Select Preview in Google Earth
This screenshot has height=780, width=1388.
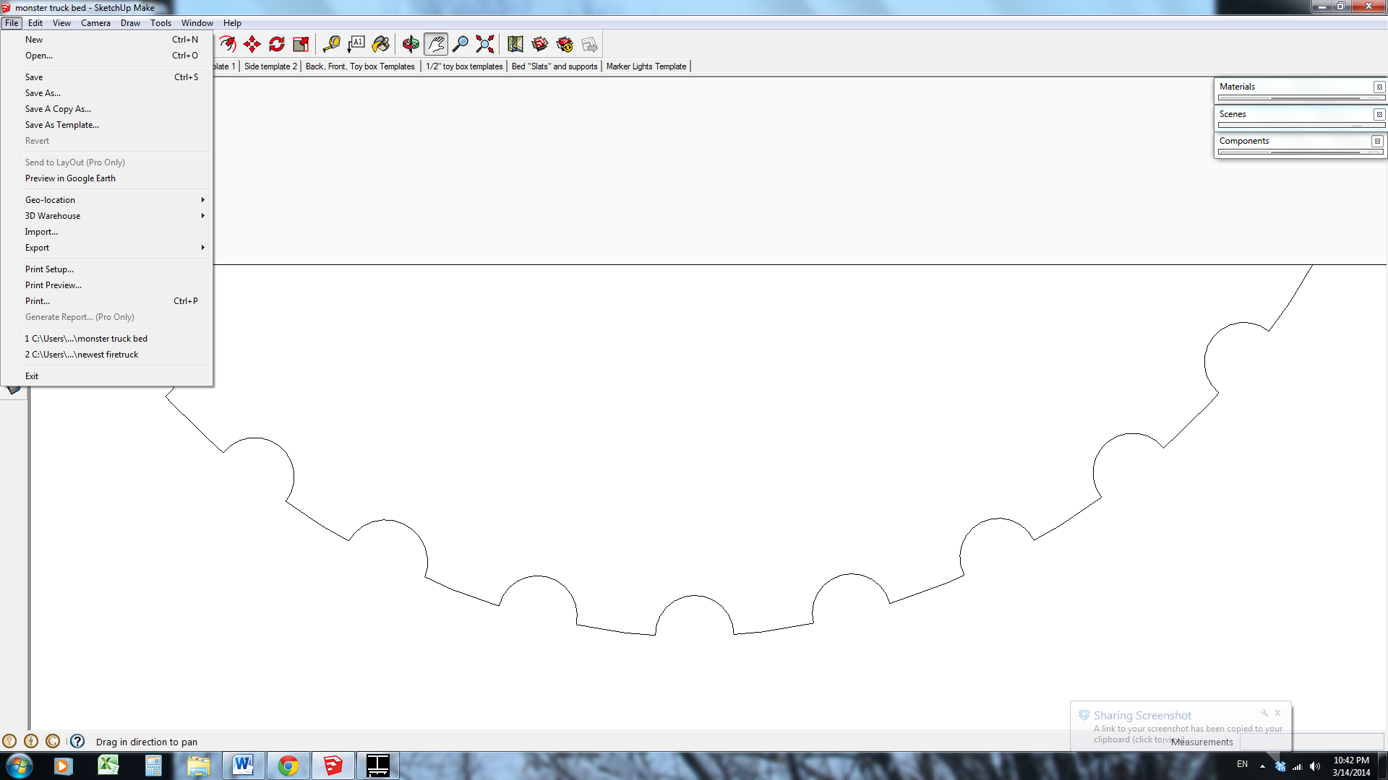click(107, 178)
